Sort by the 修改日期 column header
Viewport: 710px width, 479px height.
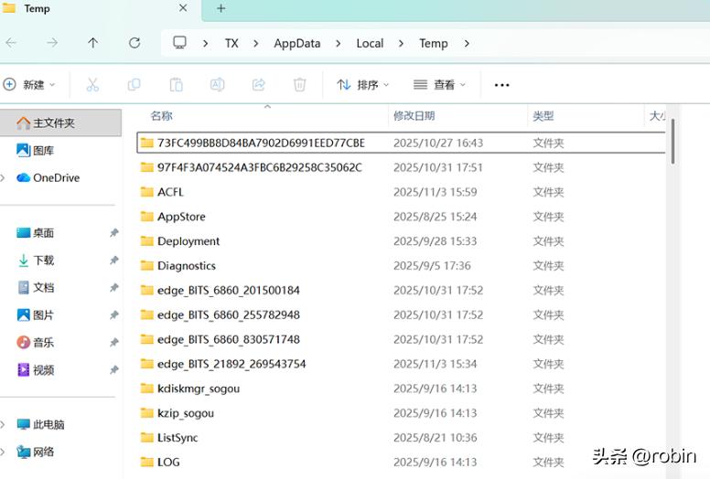pos(414,116)
